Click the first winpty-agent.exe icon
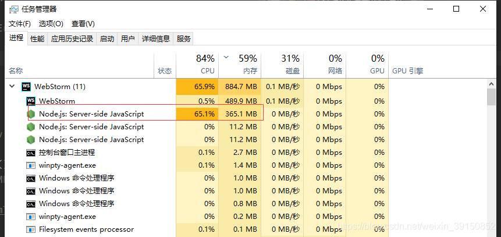 point(31,165)
